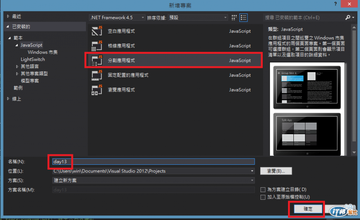Screen dimensions: 360x220
Task: Expand the 其他專案類型 tree node
Action: [x=17, y=74]
